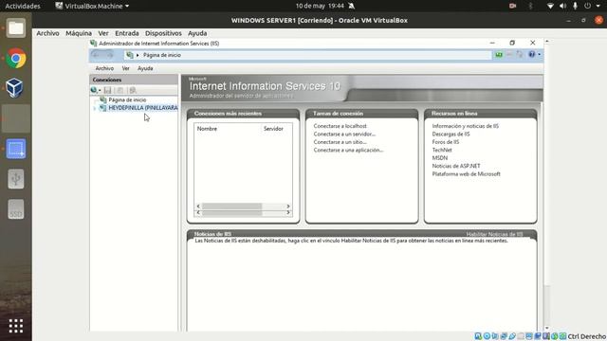
Task: Open the screenshot tool in the dock
Action: pyautogui.click(x=16, y=149)
